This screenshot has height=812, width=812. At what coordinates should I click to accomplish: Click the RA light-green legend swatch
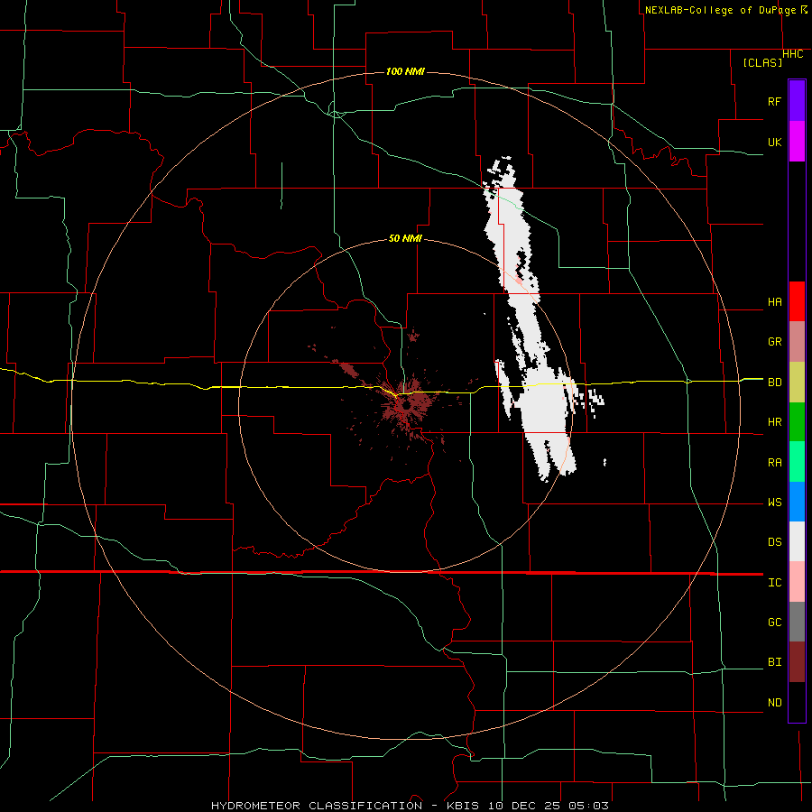point(797,461)
